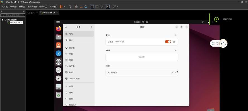Image resolution: width=248 pixels, height=111 pixels.
Task: Enter VMware full screen mode icon
Action: (x=102, y=7)
